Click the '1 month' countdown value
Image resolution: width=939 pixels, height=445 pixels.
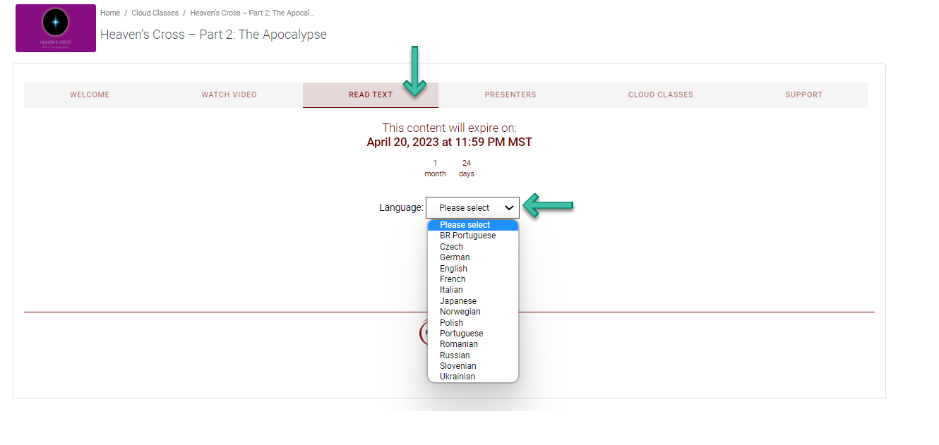435,168
